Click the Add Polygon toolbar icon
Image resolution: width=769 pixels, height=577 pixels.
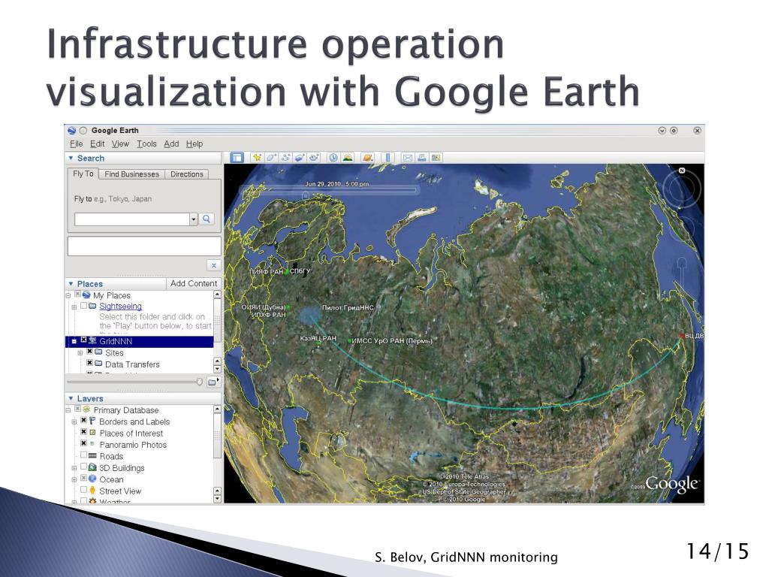tap(270, 158)
